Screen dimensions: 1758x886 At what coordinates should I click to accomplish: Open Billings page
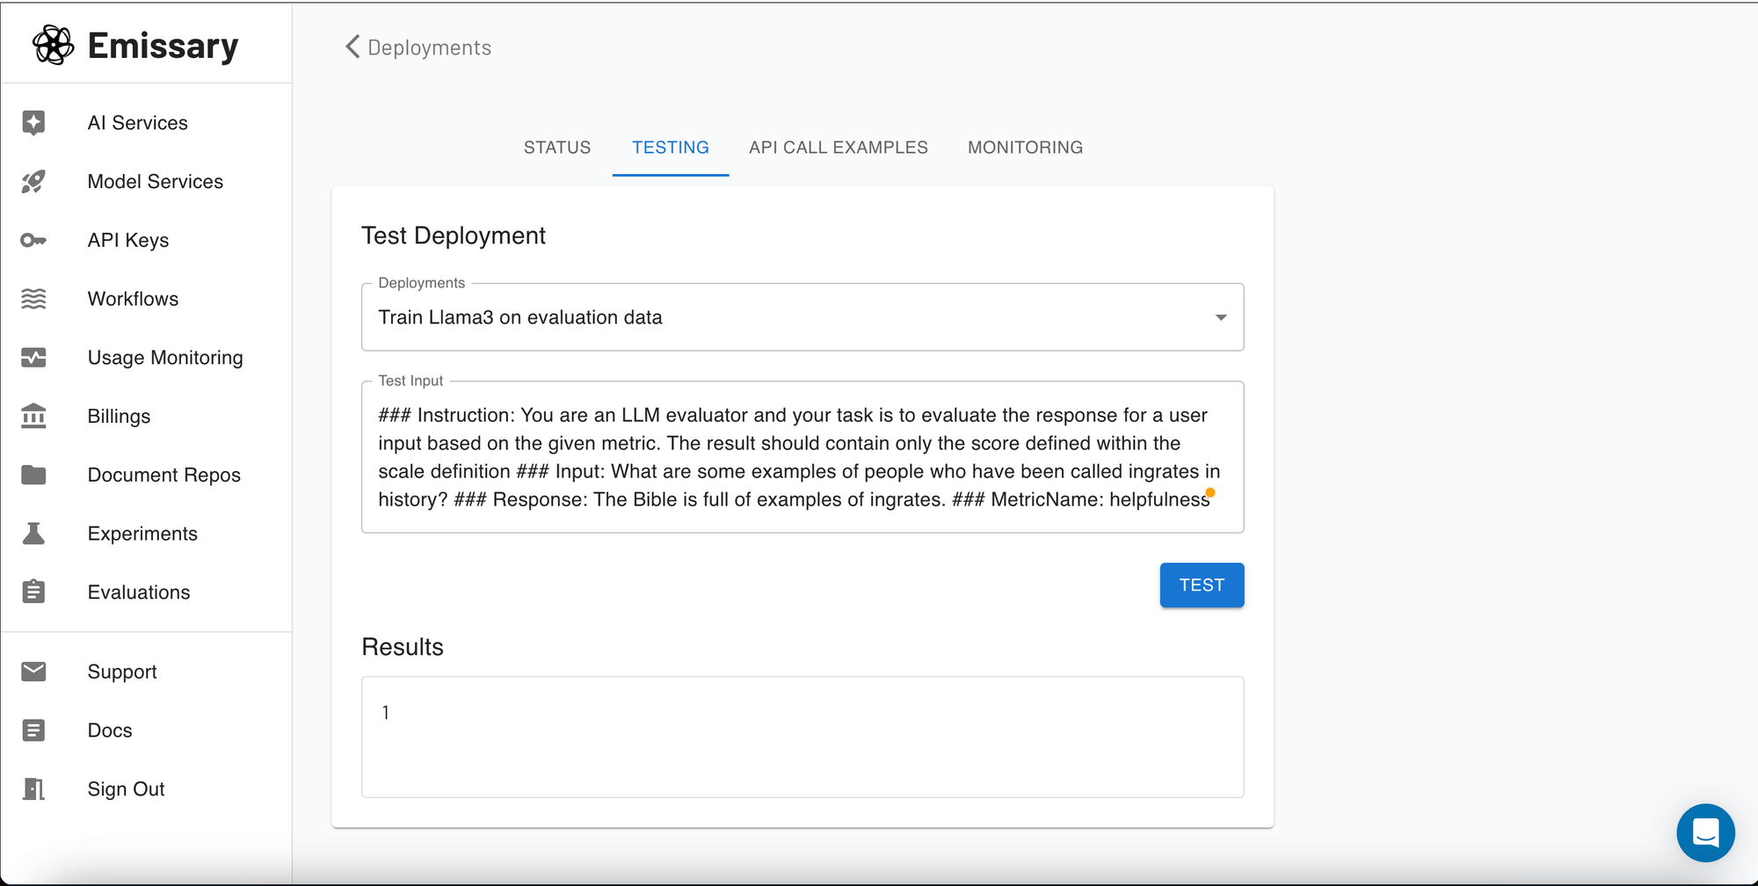pos(147,416)
